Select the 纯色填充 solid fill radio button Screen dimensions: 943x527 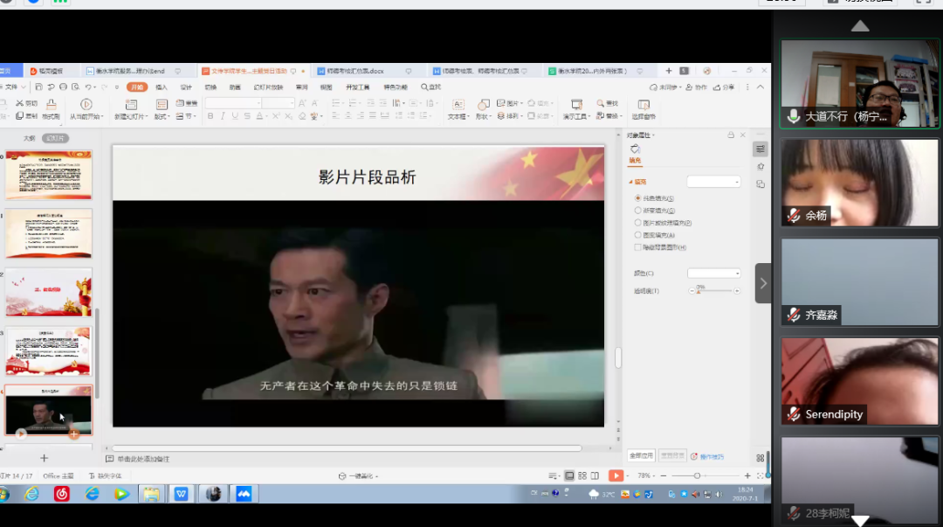(x=638, y=198)
